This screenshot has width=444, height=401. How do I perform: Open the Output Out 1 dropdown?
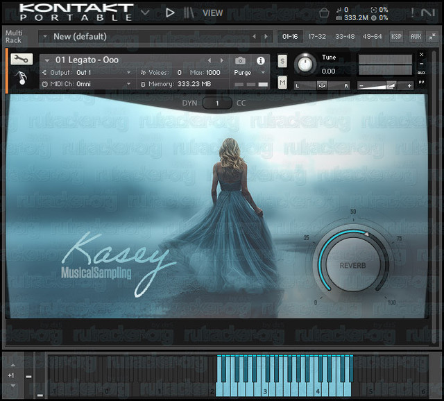pos(129,73)
